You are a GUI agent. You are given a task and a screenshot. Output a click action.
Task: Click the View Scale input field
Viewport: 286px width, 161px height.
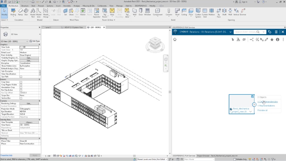[x=29, y=47]
